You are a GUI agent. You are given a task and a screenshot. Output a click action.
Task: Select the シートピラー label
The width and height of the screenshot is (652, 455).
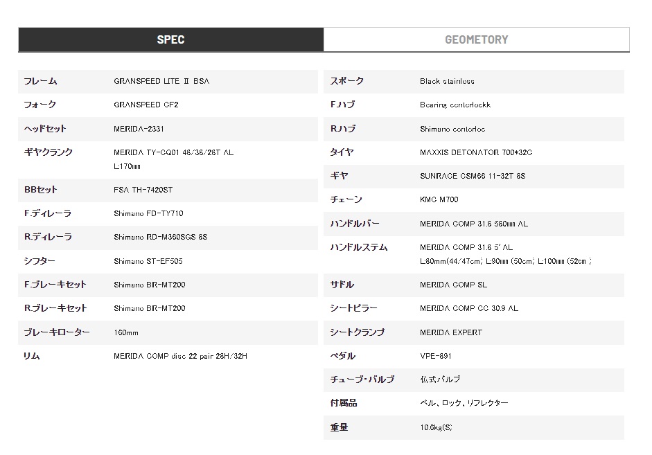pyautogui.click(x=354, y=308)
